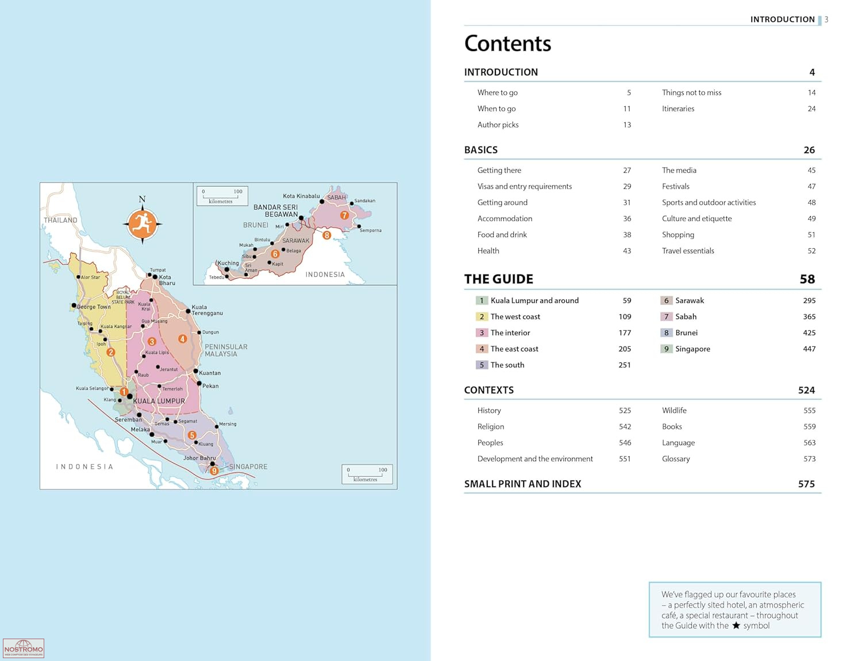This screenshot has height=661, width=862.
Task: Click the green chapter 1 color box
Action: pos(482,300)
